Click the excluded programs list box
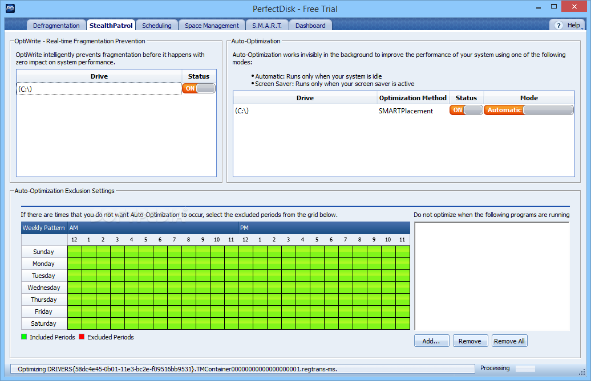Viewport: 591px width, 381px height. (492, 276)
